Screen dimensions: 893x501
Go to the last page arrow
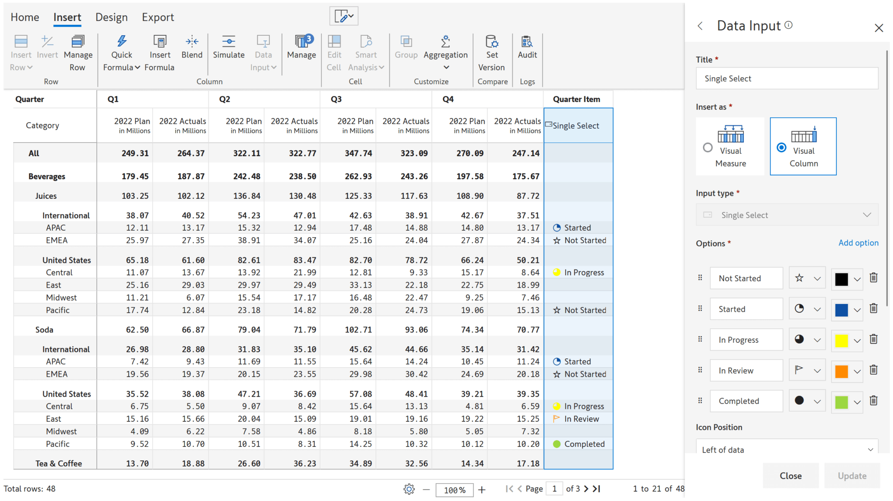coord(597,489)
